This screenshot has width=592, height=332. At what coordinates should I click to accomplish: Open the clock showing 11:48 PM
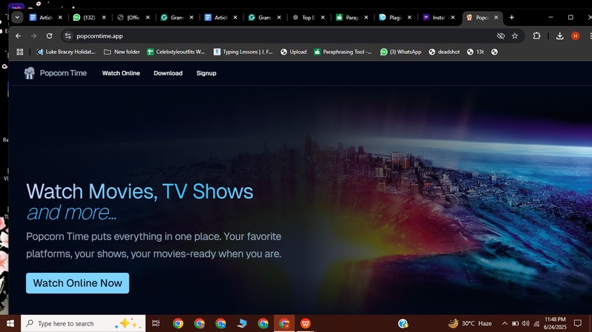tap(555, 323)
